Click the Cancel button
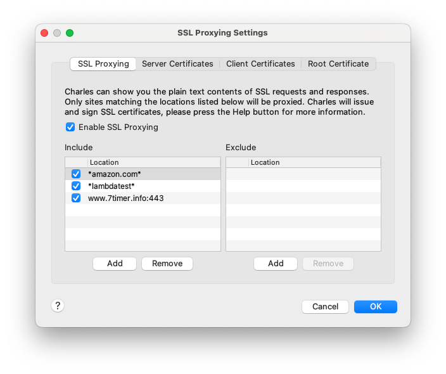This screenshot has height=374, width=446. [325, 307]
